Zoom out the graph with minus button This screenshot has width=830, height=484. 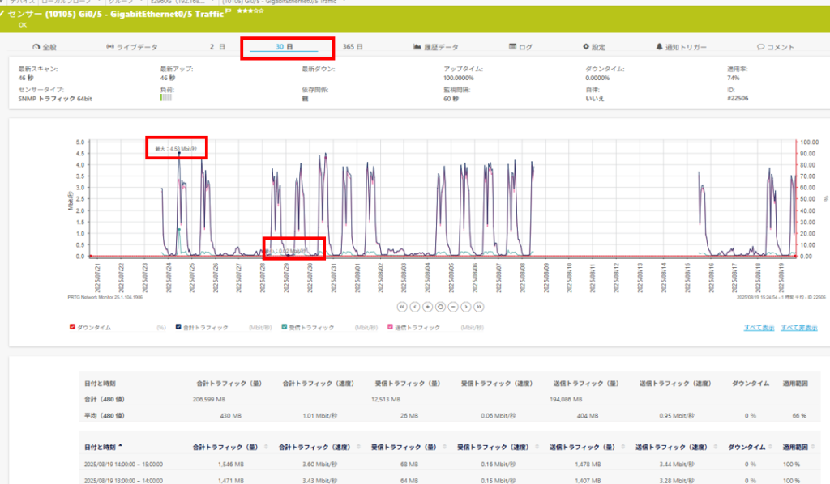pyautogui.click(x=453, y=307)
